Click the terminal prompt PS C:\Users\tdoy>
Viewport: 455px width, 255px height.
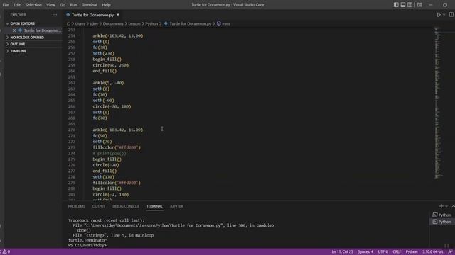87,245
